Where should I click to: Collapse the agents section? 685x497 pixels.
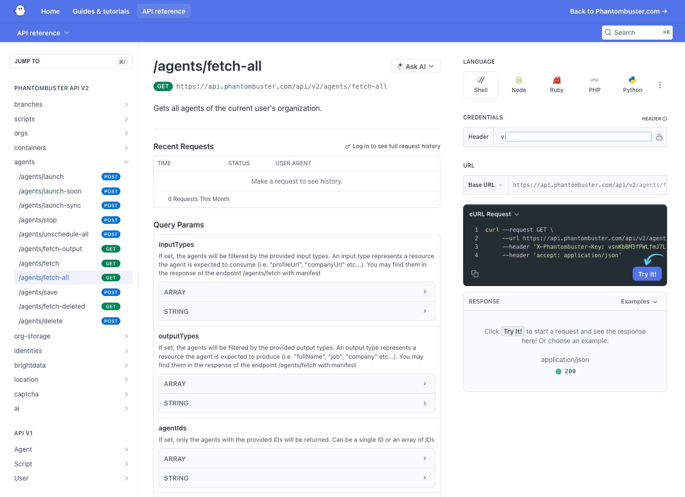pos(73,162)
